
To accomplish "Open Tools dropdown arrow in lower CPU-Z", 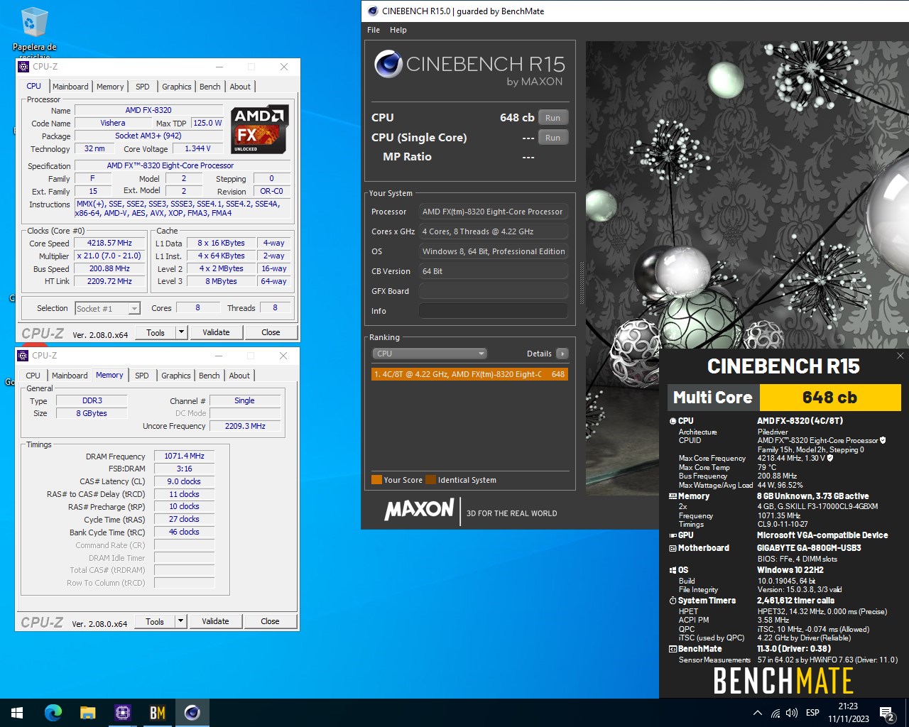I will point(180,621).
